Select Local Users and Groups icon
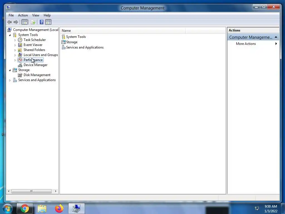 tap(20, 55)
